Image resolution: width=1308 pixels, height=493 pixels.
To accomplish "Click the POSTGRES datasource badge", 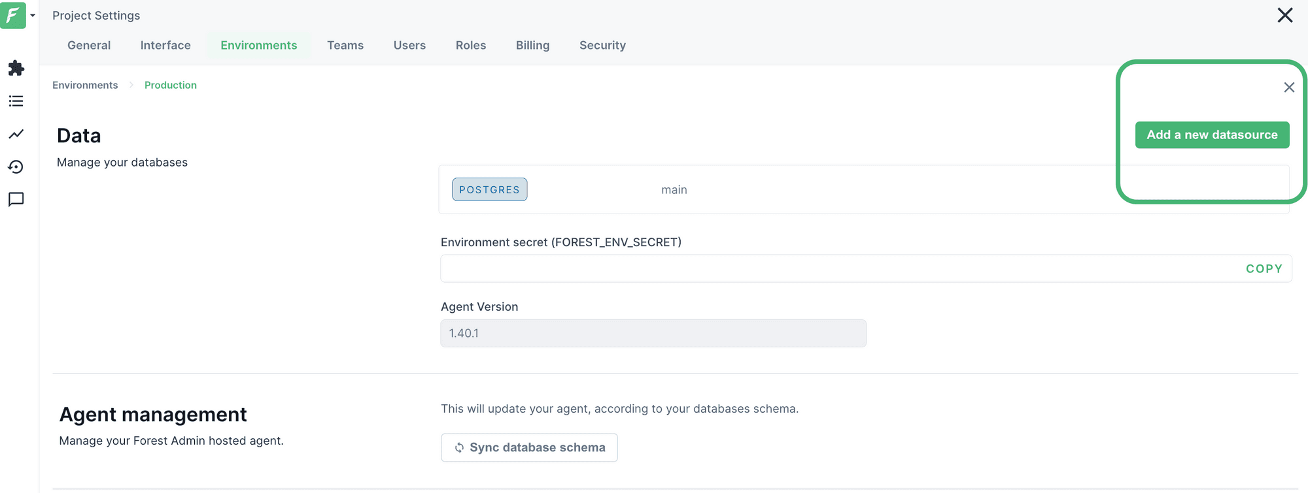I will coord(490,189).
